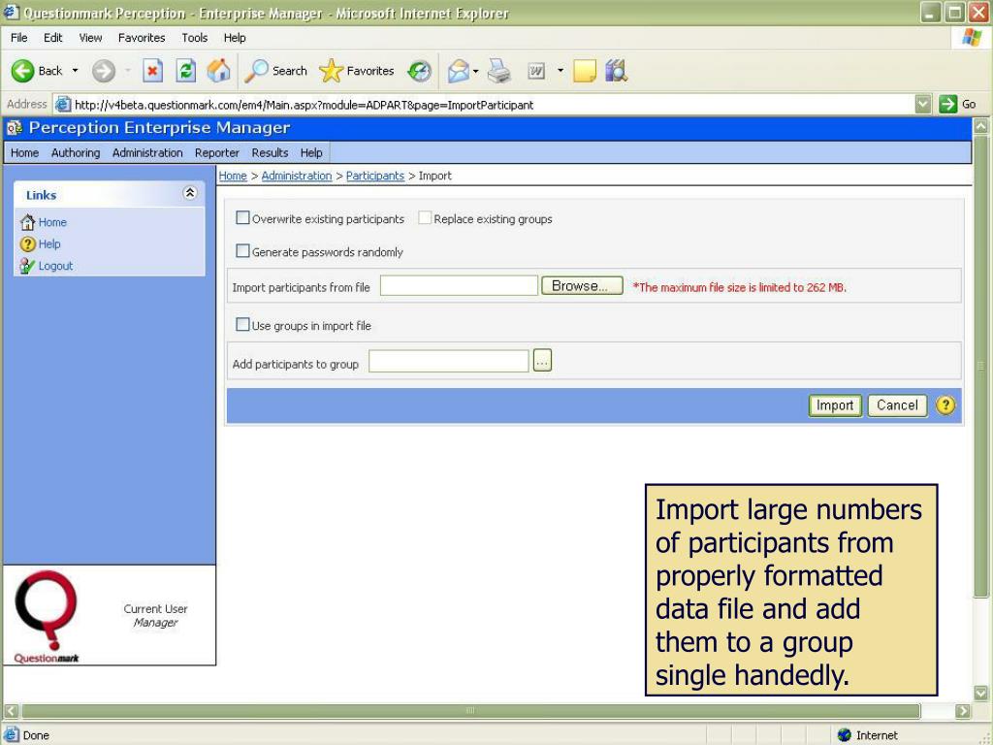Refresh the page with the Refresh icon
The image size is (993, 745).
coord(185,71)
